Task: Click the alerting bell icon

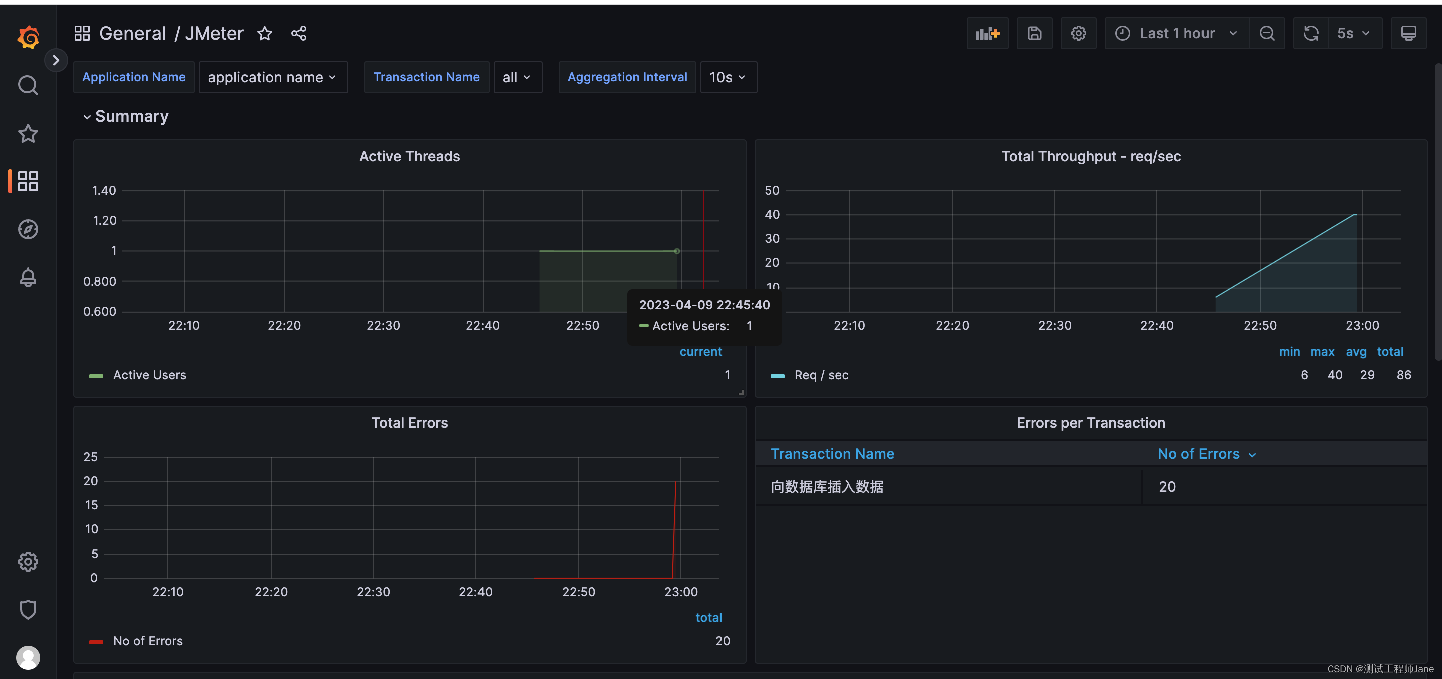Action: pyautogui.click(x=28, y=277)
